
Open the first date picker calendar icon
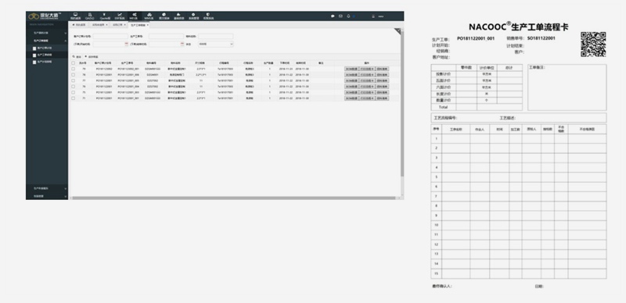click(x=127, y=45)
